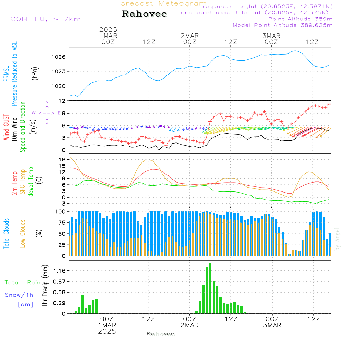Click the pressure line peak on 3 March
This screenshot has width=345, height=345.
(295, 51)
